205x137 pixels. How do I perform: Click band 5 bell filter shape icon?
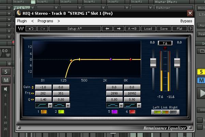tap(113, 105)
